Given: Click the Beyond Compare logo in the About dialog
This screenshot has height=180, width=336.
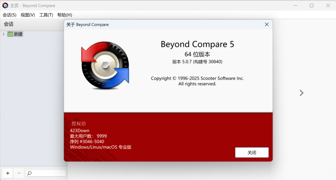Looking at the screenshot, I should click(105, 65).
